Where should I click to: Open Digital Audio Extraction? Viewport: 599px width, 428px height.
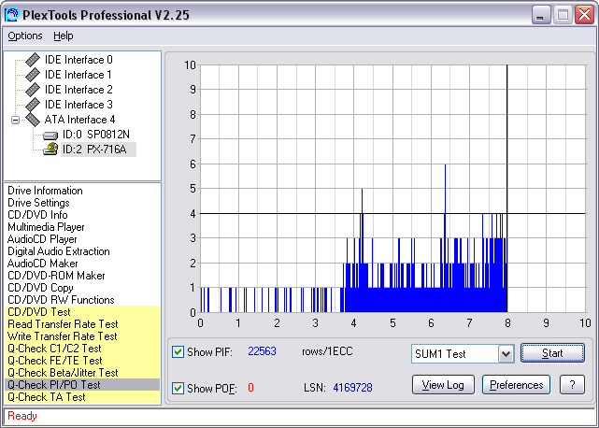click(59, 251)
